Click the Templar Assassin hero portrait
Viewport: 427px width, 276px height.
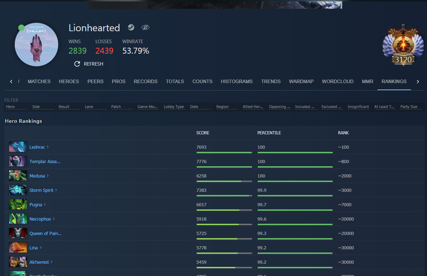(18, 161)
